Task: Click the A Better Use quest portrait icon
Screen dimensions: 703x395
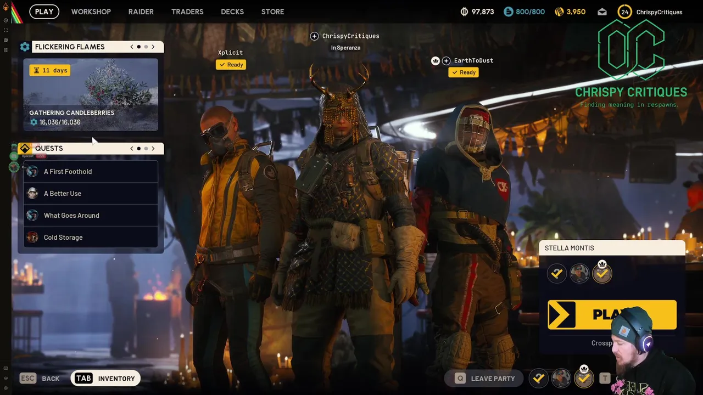Action: tap(32, 194)
